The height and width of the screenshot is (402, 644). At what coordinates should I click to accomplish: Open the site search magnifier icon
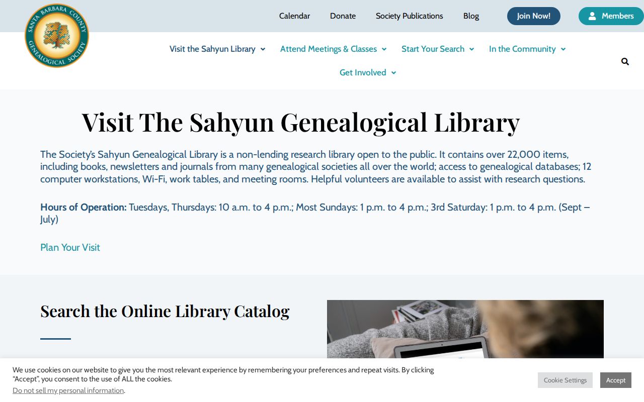tap(625, 61)
